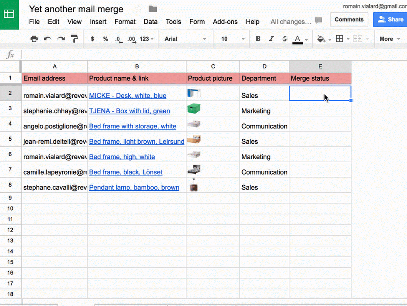Open the Format menu
Viewport: 407px width, 306px height.
coord(125,22)
